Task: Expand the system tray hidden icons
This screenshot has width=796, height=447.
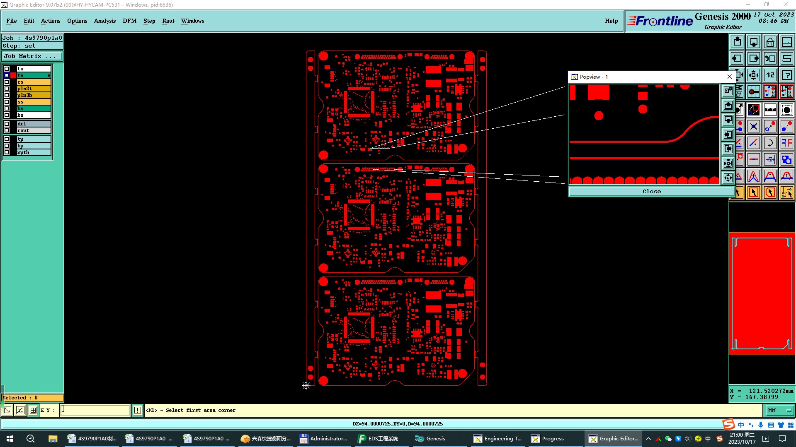Action: point(648,439)
